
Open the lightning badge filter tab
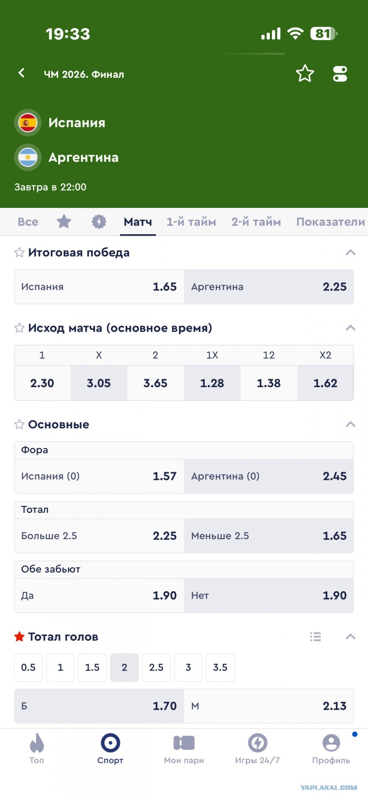point(99,222)
